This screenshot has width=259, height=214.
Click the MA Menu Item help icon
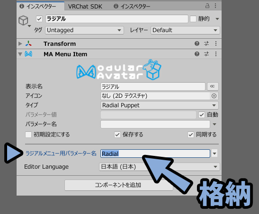[x=196, y=54]
